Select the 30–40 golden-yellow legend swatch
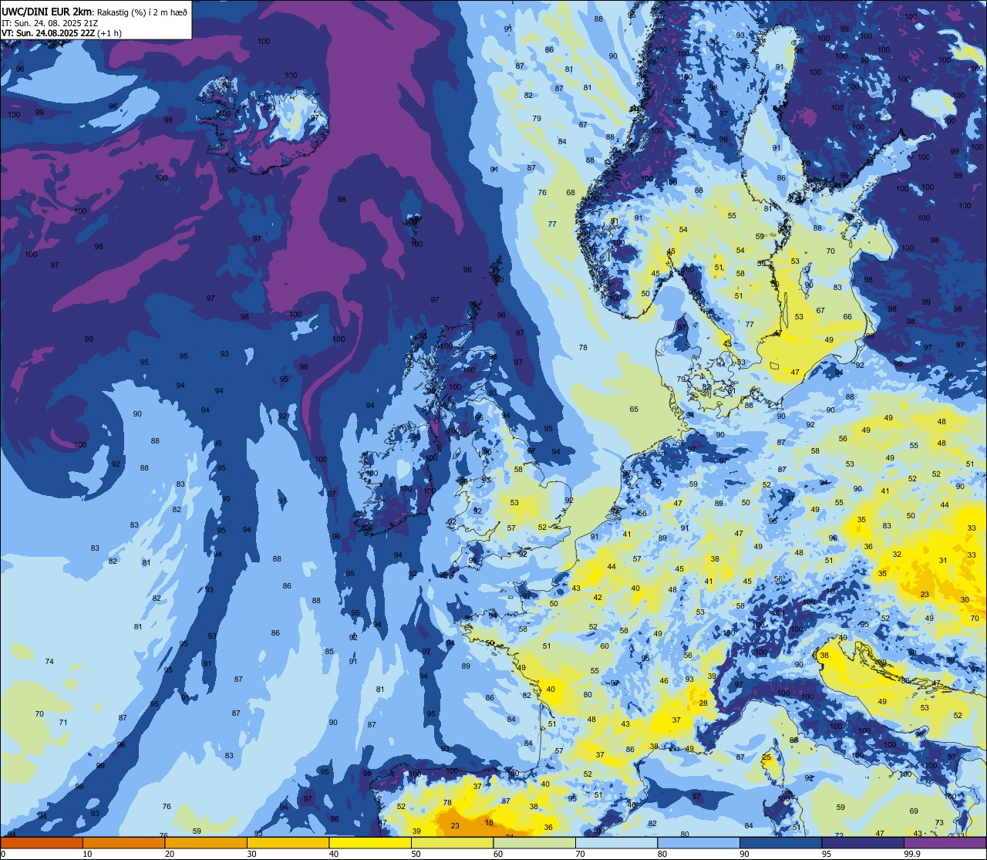The image size is (987, 860). pos(288,843)
